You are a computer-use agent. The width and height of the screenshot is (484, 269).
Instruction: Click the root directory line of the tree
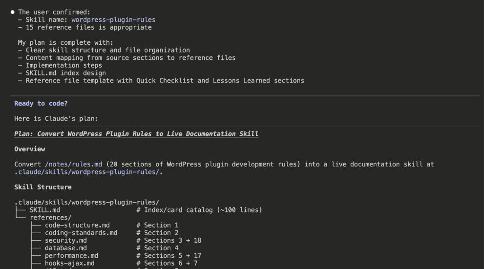point(87,203)
